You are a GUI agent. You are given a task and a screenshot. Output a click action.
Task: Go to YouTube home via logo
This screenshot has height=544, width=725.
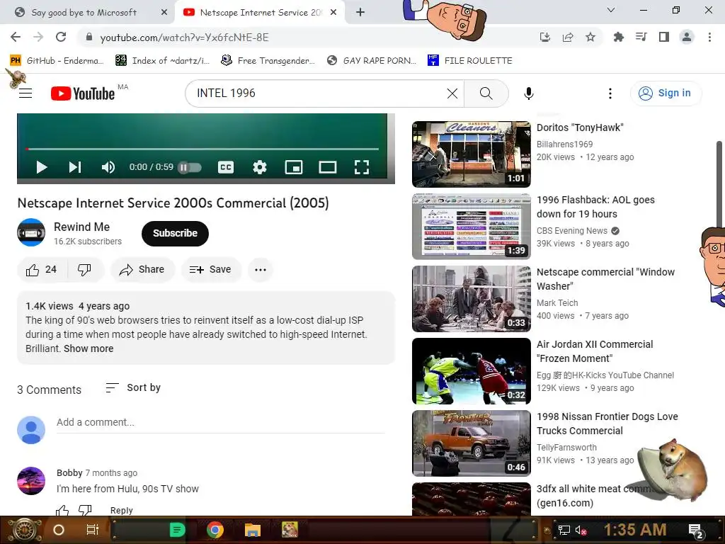[83, 93]
